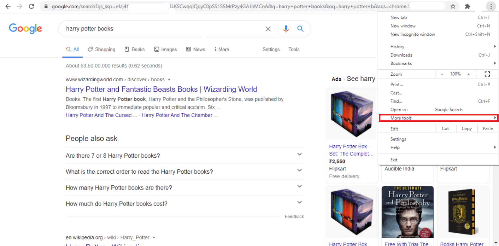Image resolution: width=499 pixels, height=246 pixels.
Task: Open Downloads from Chrome menu
Action: click(438, 55)
